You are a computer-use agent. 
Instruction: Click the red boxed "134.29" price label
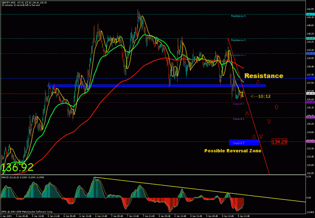point(279,141)
